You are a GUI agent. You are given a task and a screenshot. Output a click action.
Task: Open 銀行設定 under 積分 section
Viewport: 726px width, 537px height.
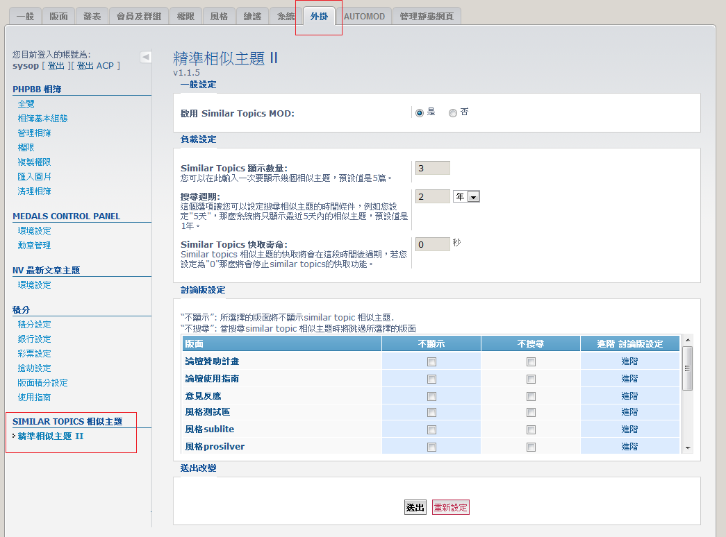point(34,339)
